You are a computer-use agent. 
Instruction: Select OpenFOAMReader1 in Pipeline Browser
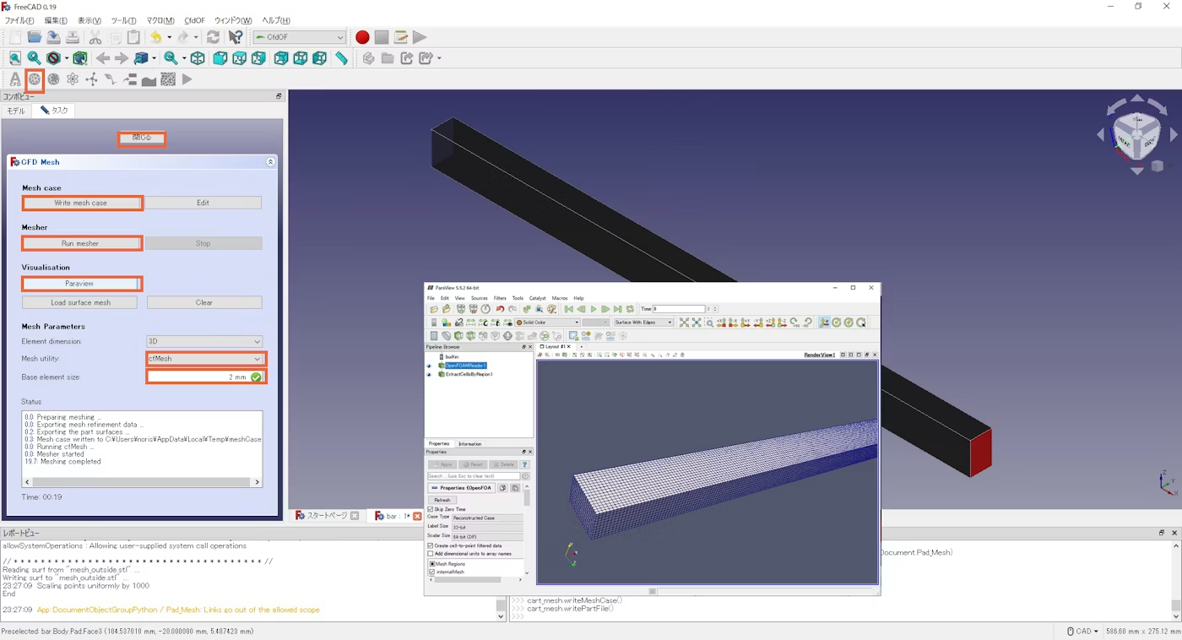466,366
